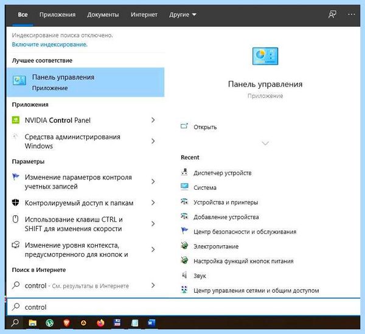
Task: Click the Device Manager icon in Recent
Action: pyautogui.click(x=184, y=172)
